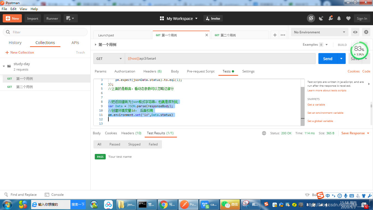Click the search magnifier in the Filter box

point(8,32)
